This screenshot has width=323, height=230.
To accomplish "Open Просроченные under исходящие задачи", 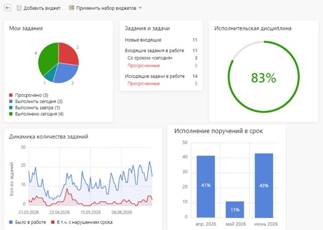I will [162, 84].
